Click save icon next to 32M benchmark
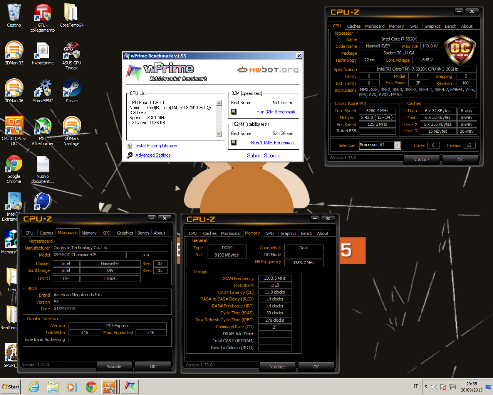 (x=234, y=112)
